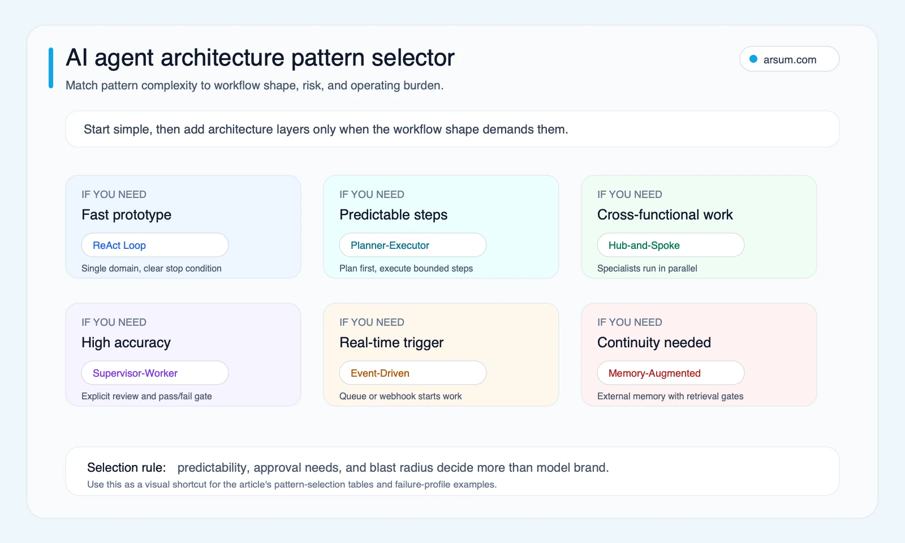This screenshot has height=543, width=905.
Task: Select the ReAct Loop pill
Action: (x=155, y=245)
